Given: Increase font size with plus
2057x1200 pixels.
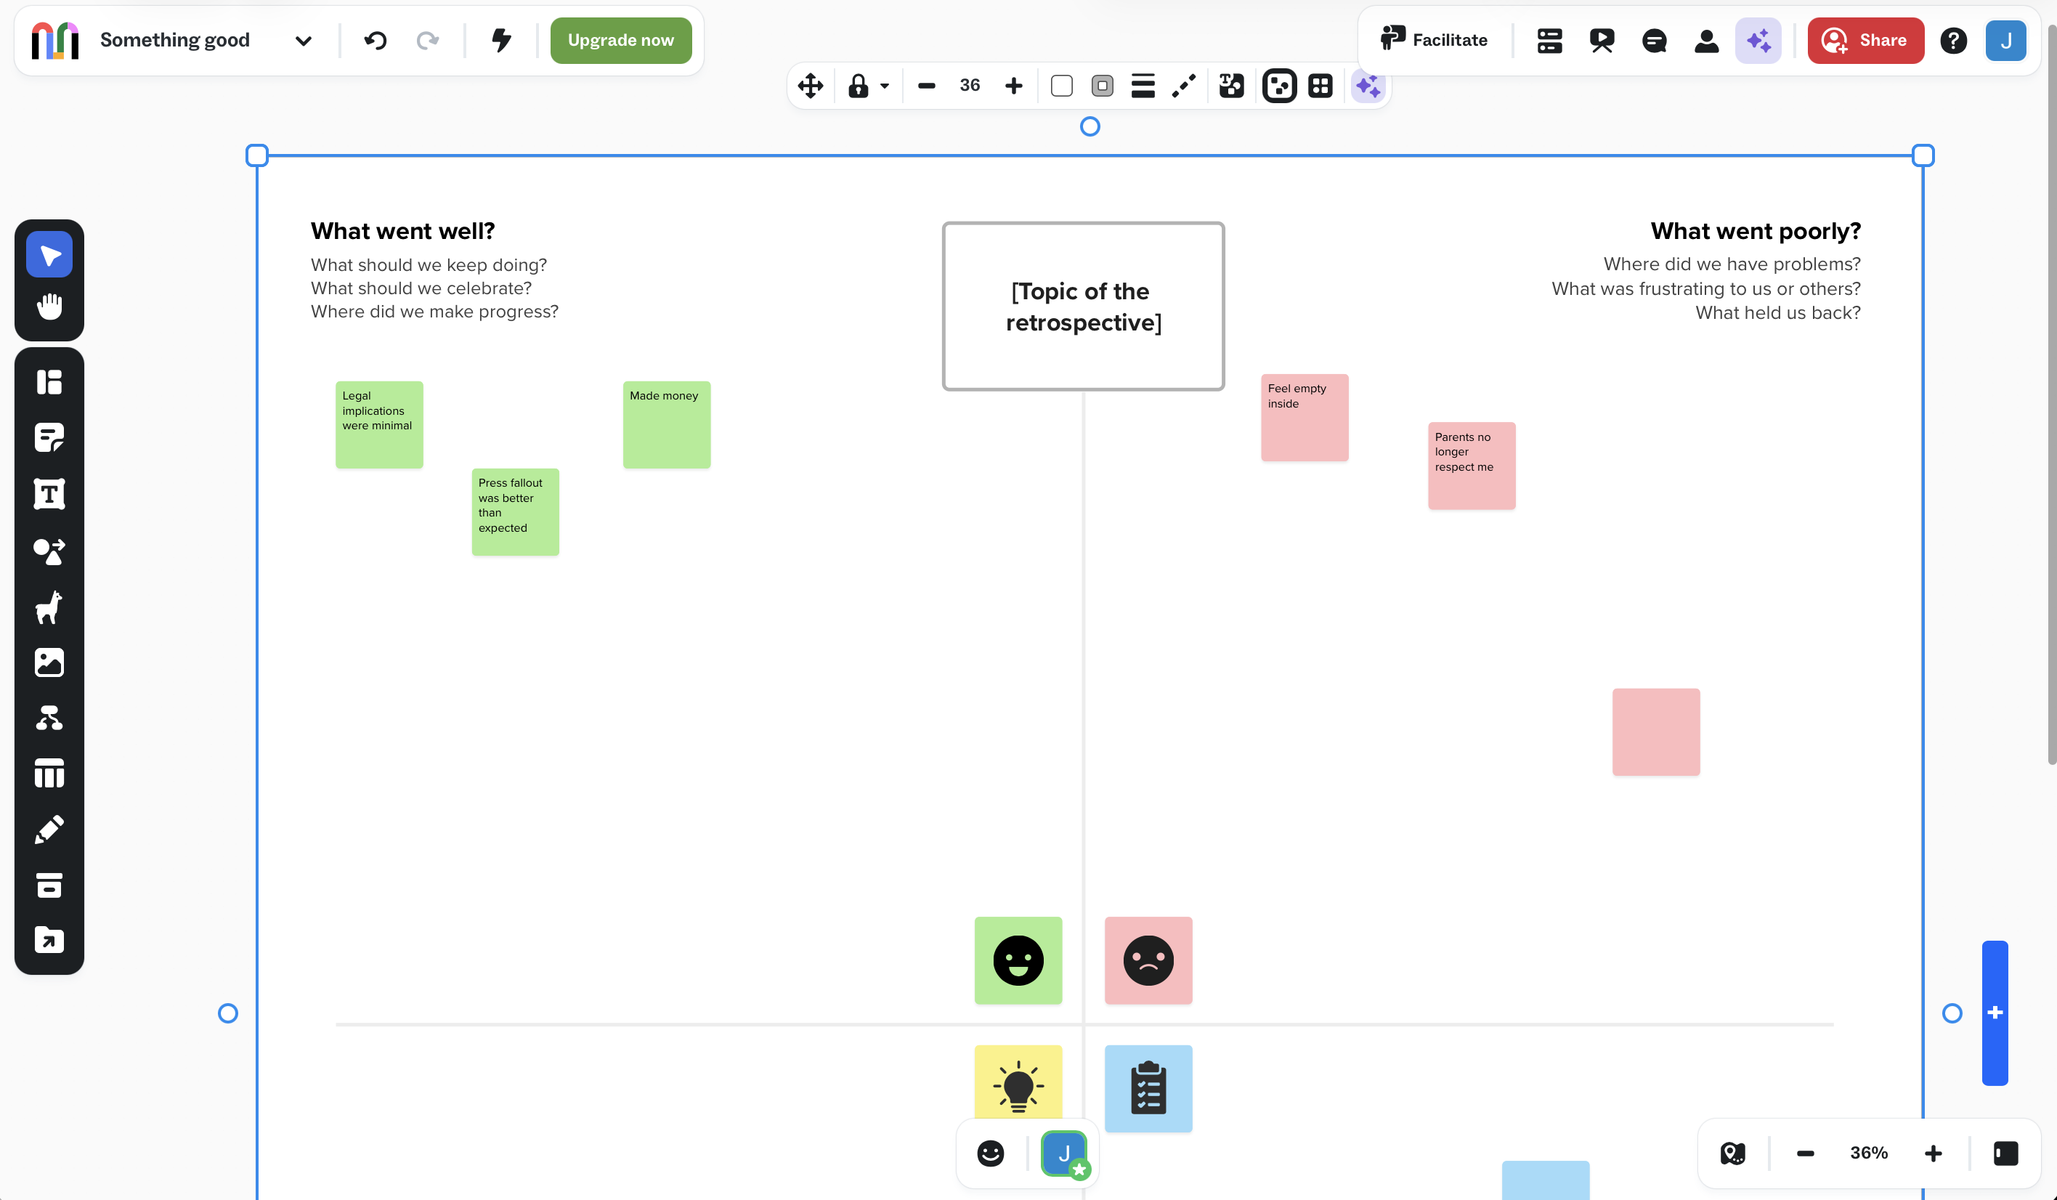Looking at the screenshot, I should [1013, 86].
